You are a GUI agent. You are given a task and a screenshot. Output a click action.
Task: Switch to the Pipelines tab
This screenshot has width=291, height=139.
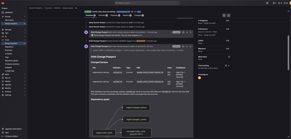point(115,16)
